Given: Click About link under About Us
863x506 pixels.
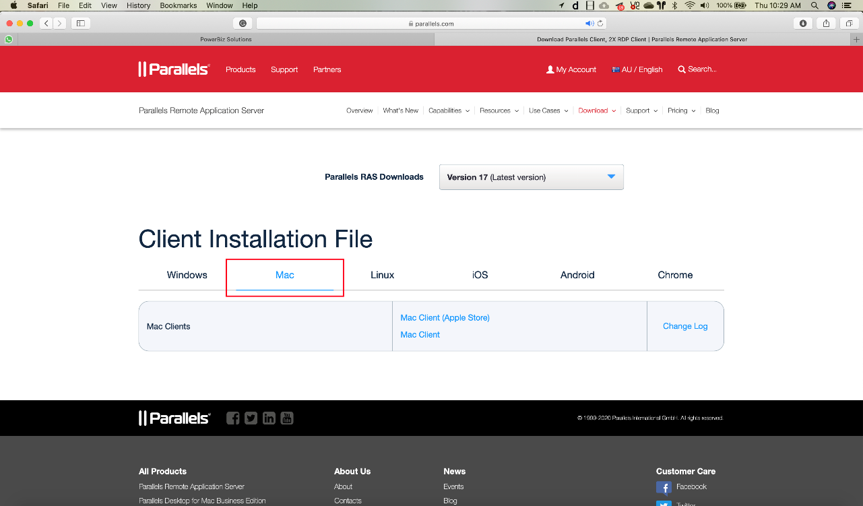Looking at the screenshot, I should [x=344, y=486].
